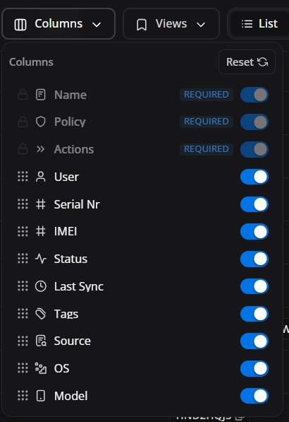
Task: Switch off the Model column
Action: click(x=254, y=396)
